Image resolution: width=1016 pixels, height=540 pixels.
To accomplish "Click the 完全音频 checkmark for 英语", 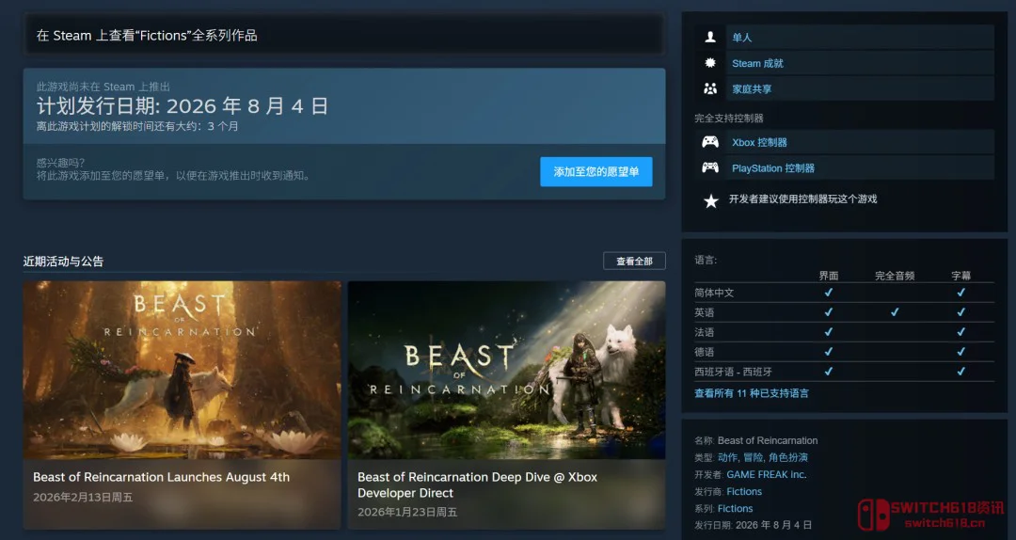I will tap(895, 311).
